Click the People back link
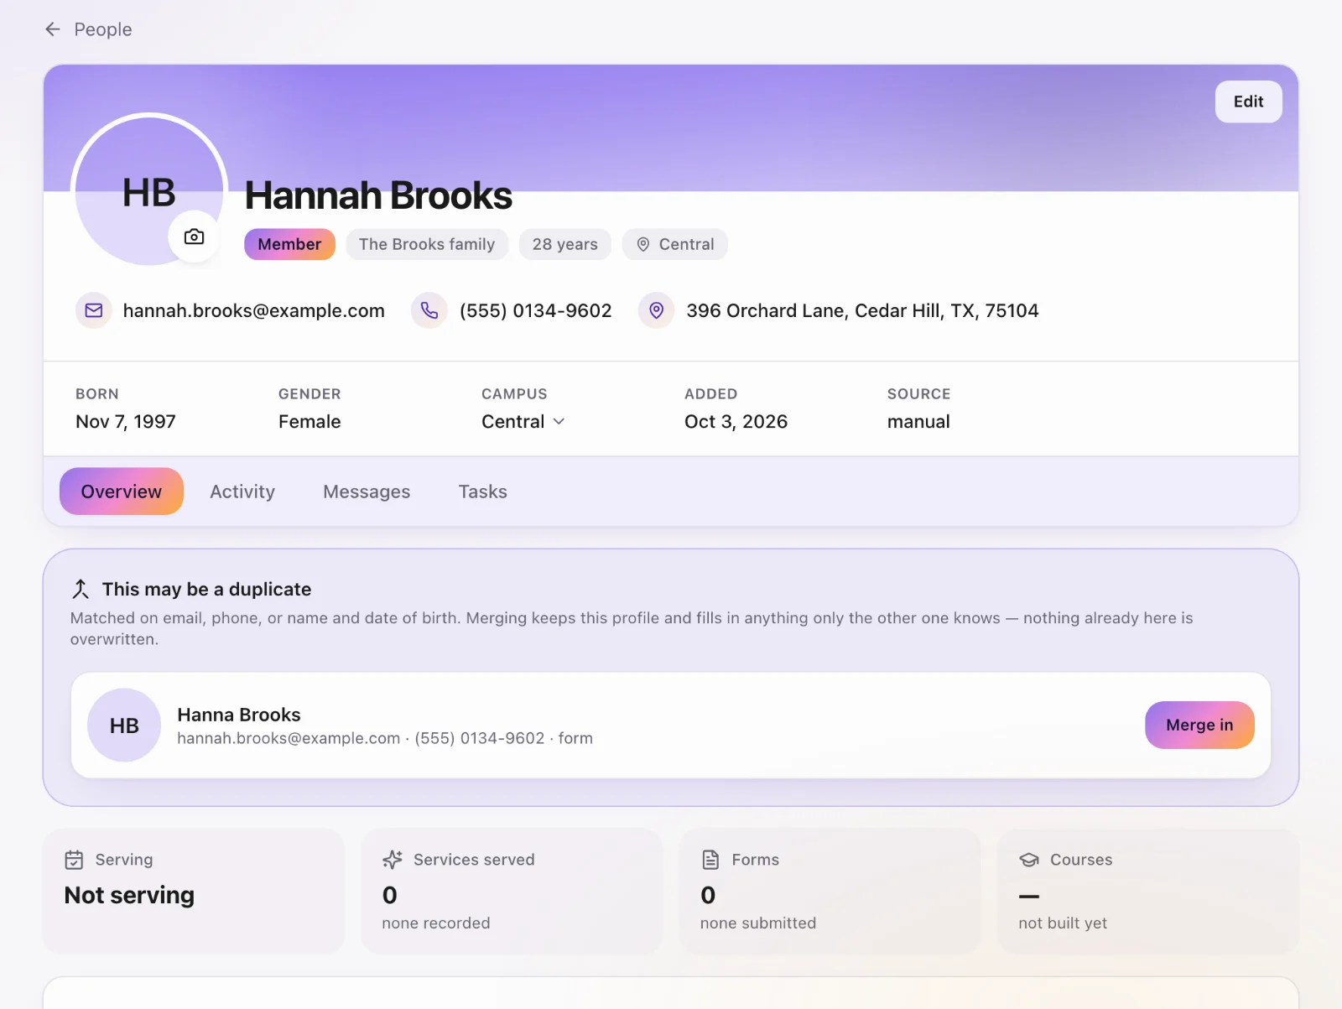 [x=102, y=29]
